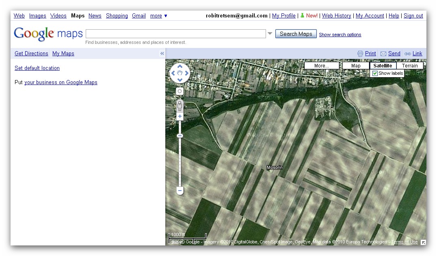The width and height of the screenshot is (437, 256).
Task: Open the Images tab in top navigation
Action: click(x=37, y=16)
